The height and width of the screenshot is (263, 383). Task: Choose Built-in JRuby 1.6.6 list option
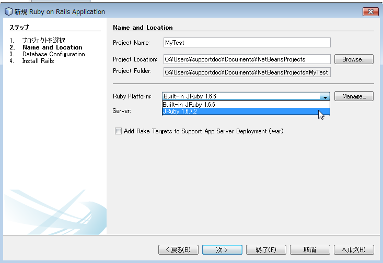(246, 105)
